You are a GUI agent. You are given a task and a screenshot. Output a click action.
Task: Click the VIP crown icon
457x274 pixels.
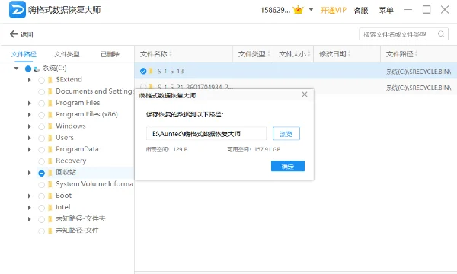298,10
